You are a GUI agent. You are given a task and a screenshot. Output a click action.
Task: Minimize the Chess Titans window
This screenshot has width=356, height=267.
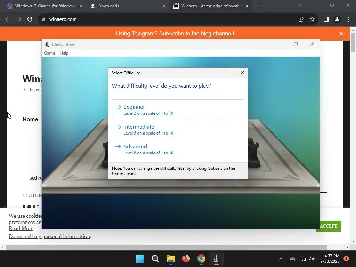[281, 44]
